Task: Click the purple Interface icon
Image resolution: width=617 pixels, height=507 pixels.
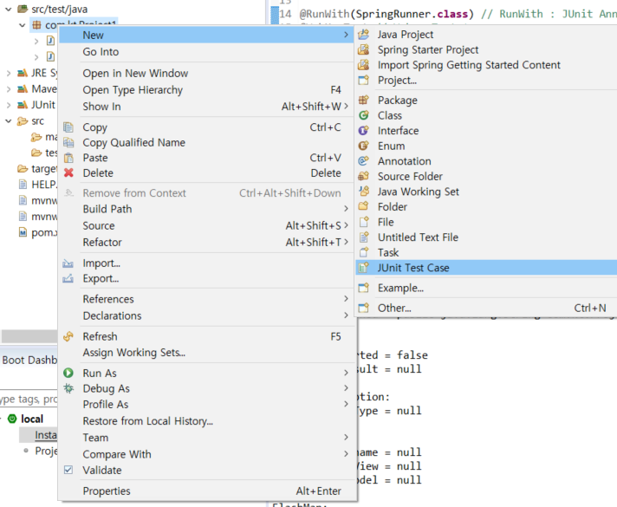Action: 364,130
